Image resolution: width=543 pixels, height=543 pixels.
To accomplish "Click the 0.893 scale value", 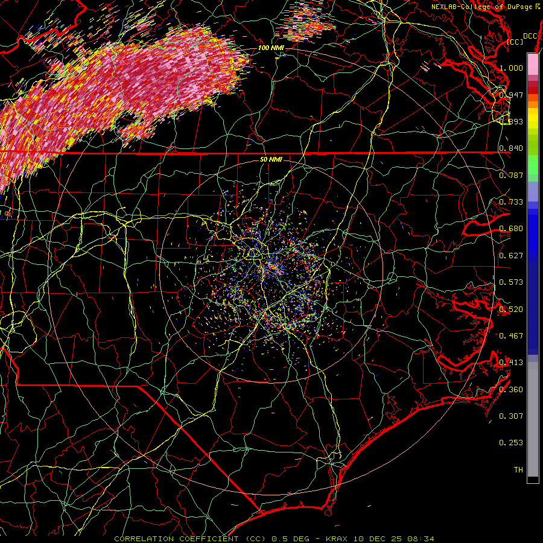I will (x=511, y=121).
